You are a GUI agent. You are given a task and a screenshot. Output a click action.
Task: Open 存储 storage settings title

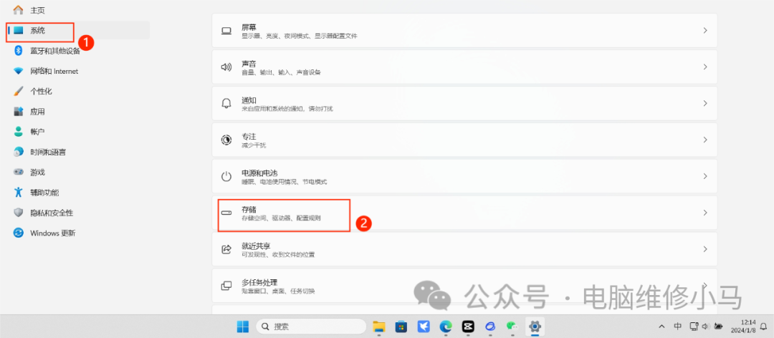(x=249, y=209)
